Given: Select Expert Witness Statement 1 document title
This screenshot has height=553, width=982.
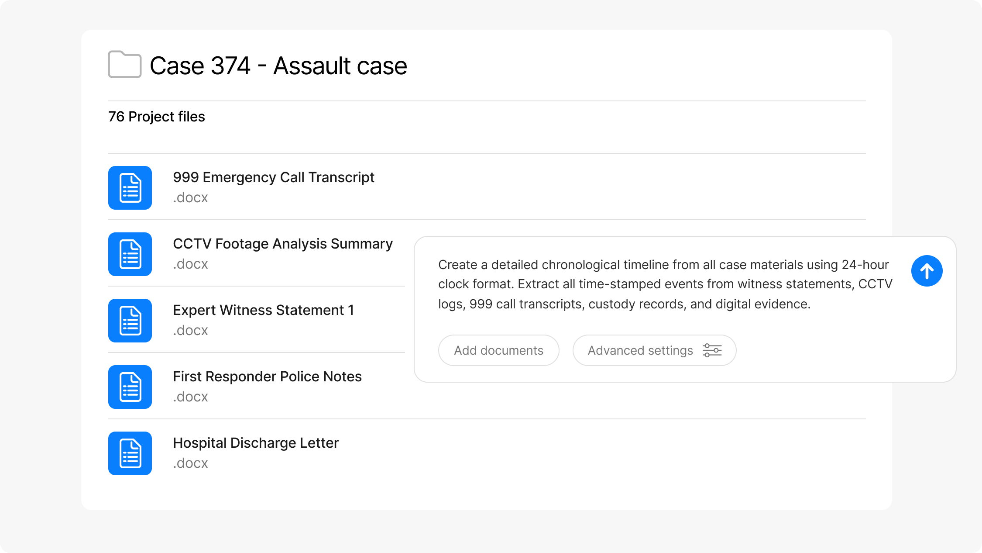Looking at the screenshot, I should [x=263, y=310].
